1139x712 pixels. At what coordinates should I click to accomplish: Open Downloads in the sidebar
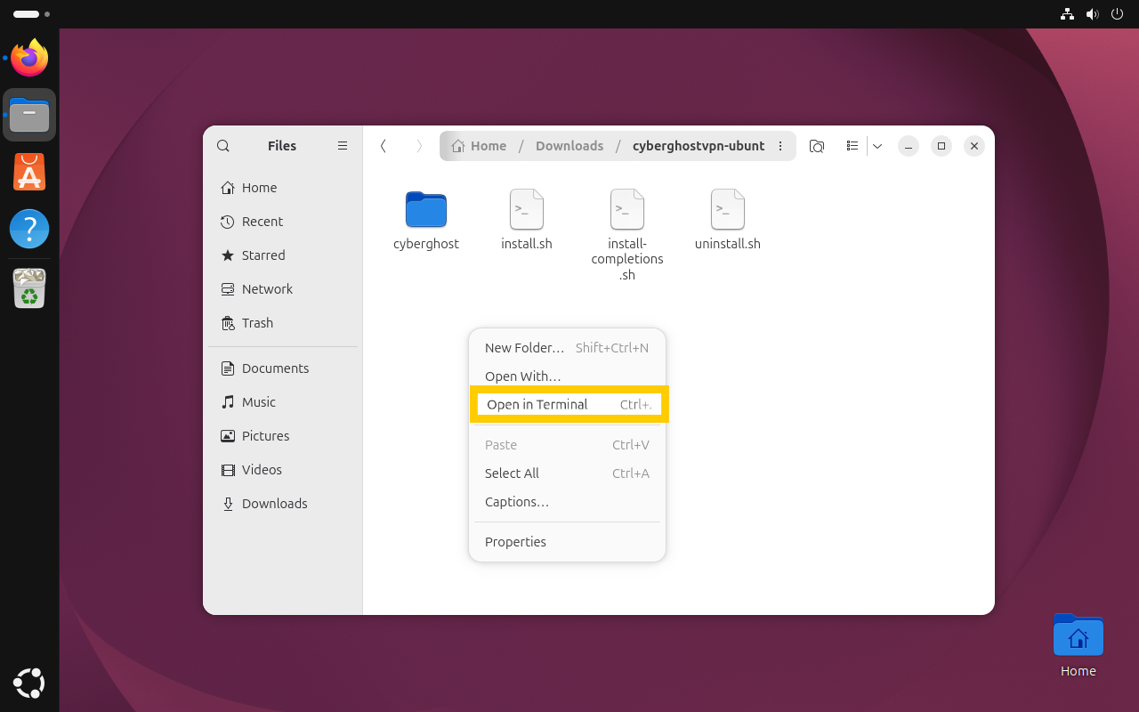[x=283, y=504]
